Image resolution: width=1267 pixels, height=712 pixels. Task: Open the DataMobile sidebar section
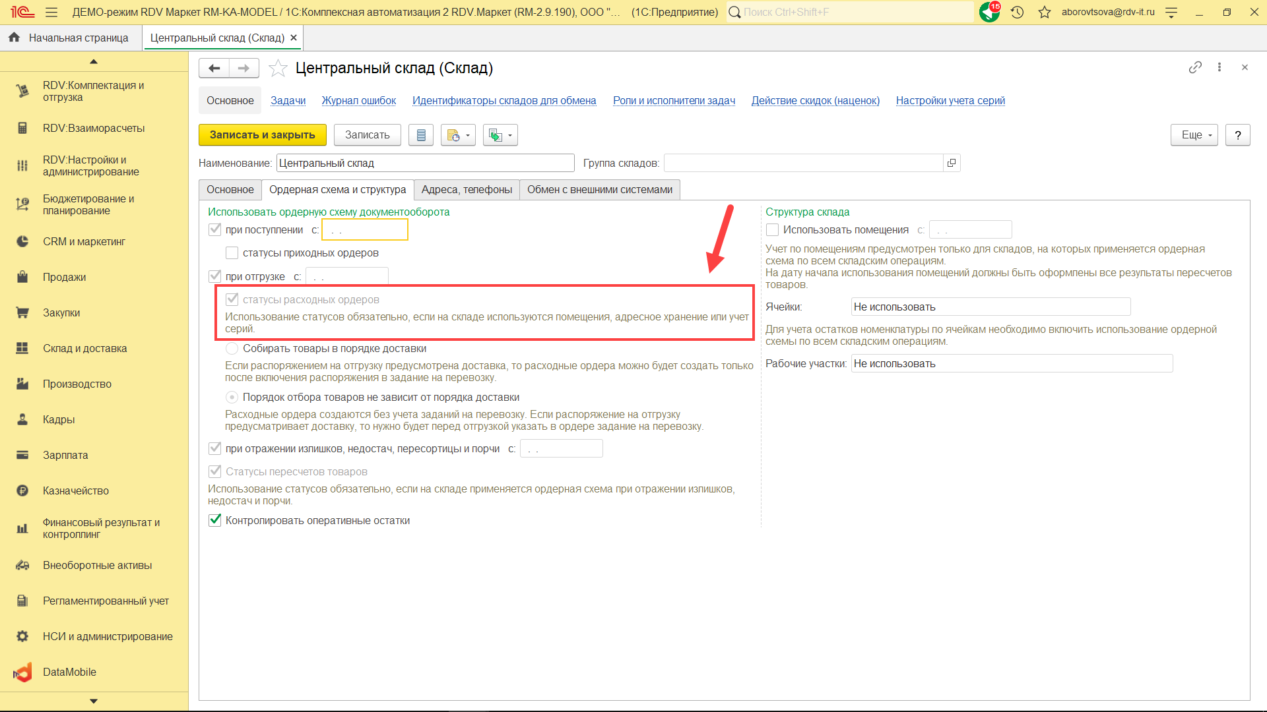click(x=69, y=672)
